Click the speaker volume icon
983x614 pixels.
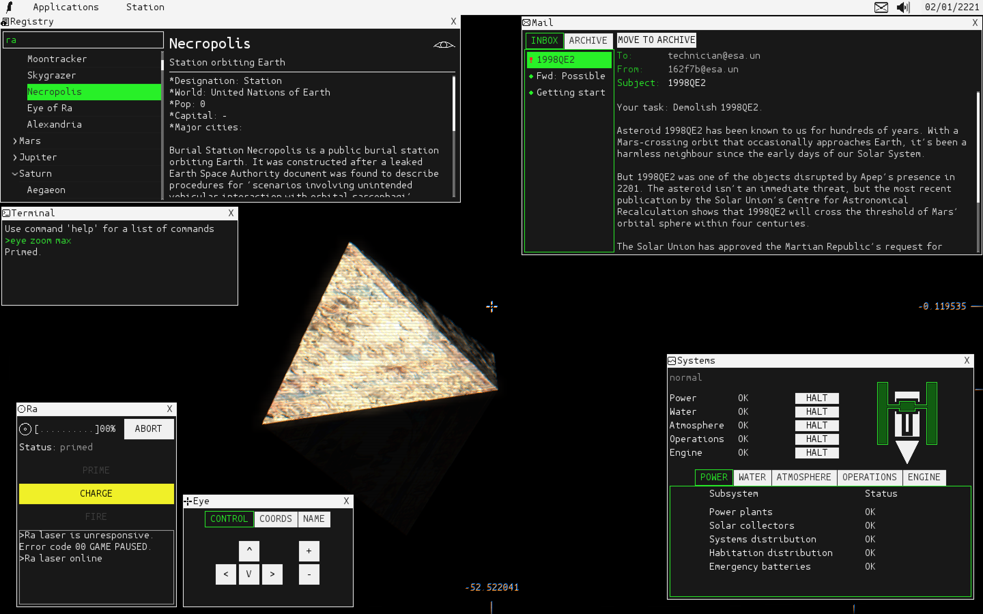(x=903, y=7)
